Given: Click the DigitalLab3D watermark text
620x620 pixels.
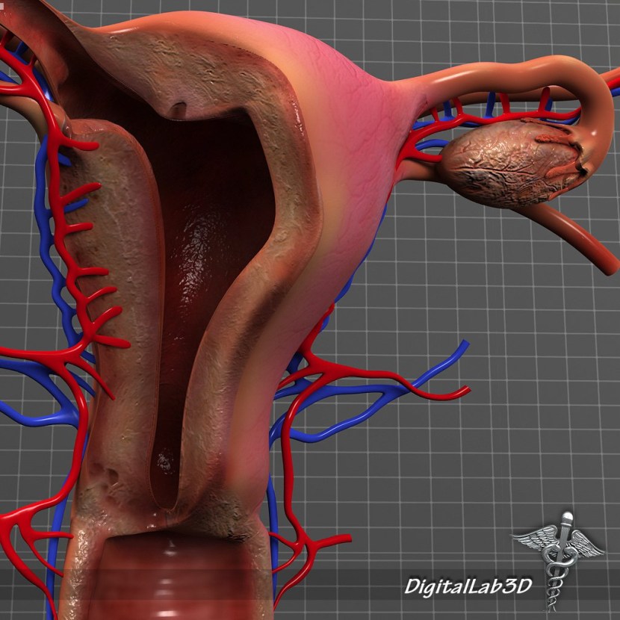Looking at the screenshot, I should point(468,585).
